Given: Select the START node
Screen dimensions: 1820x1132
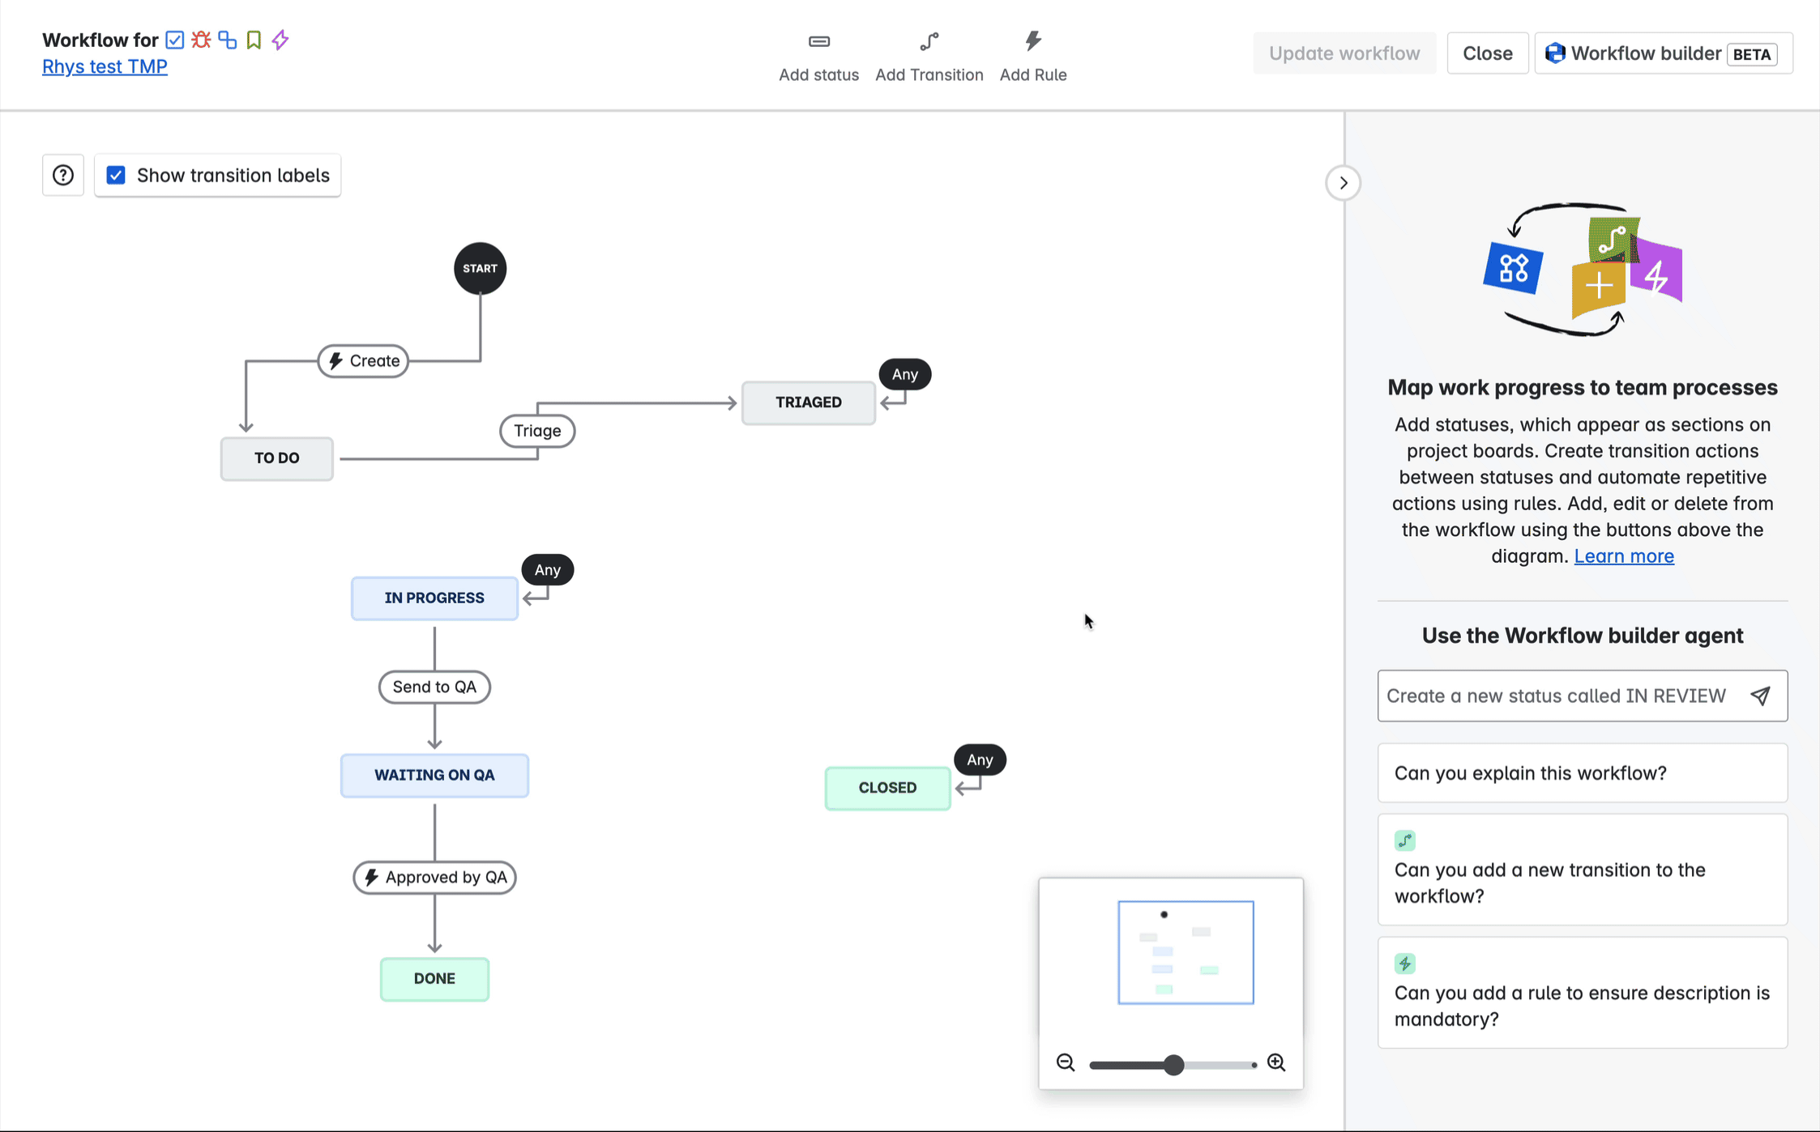Looking at the screenshot, I should coord(481,268).
